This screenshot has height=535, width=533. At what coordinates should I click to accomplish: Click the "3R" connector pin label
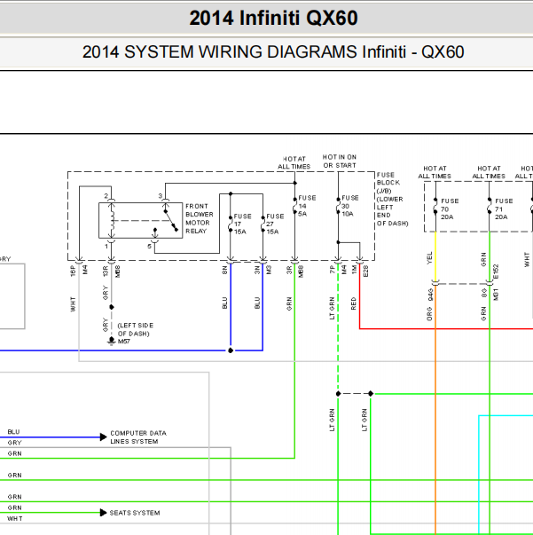coord(289,271)
